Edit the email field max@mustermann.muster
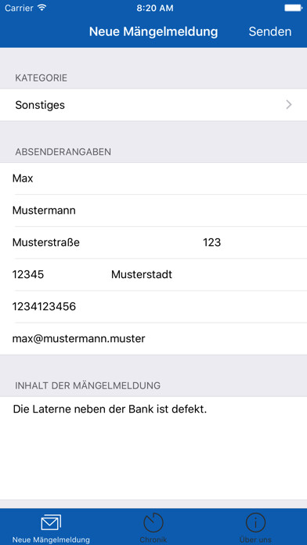The image size is (307, 545). tap(153, 338)
